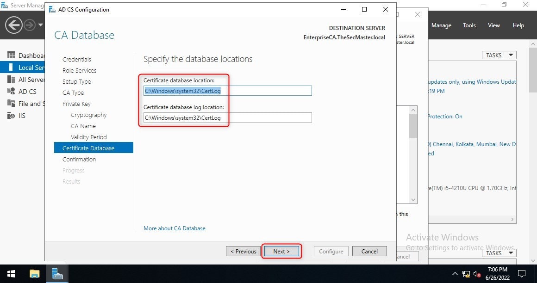Show hidden system tray icons
The height and width of the screenshot is (283, 537).
click(455, 274)
